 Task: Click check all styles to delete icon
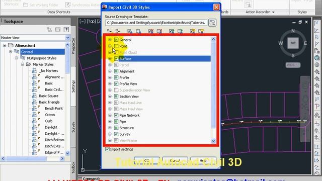[x=151, y=31]
